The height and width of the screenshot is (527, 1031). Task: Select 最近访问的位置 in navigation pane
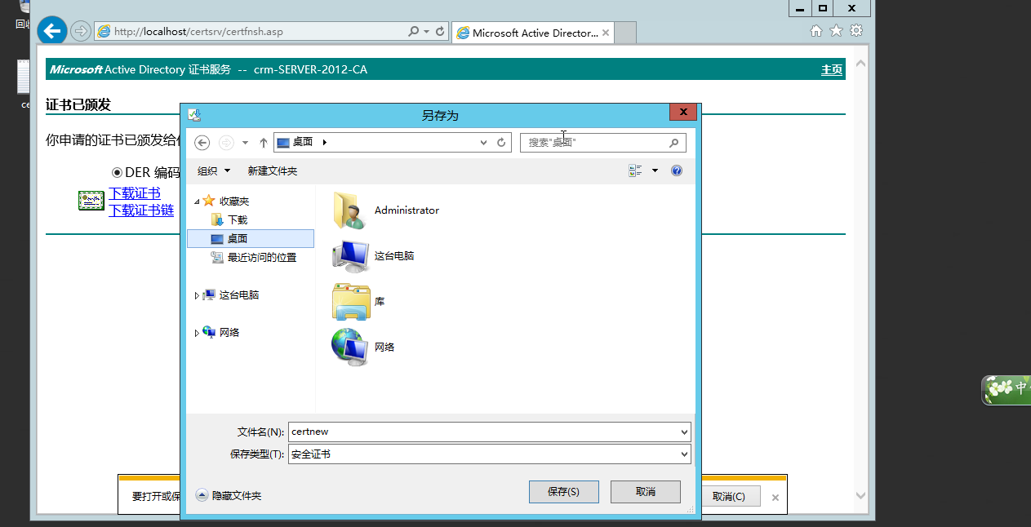pyautogui.click(x=253, y=258)
